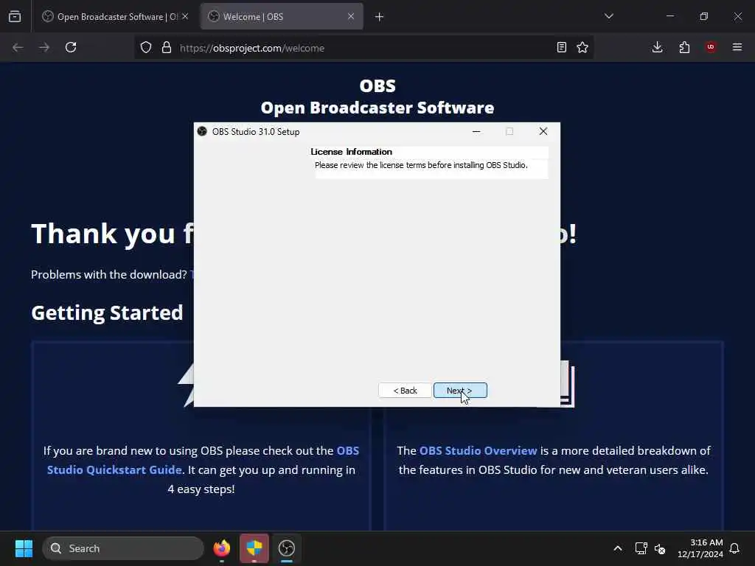This screenshot has height=566, width=755.
Task: Switch to Open Broadcaster Software tab
Action: 116,17
